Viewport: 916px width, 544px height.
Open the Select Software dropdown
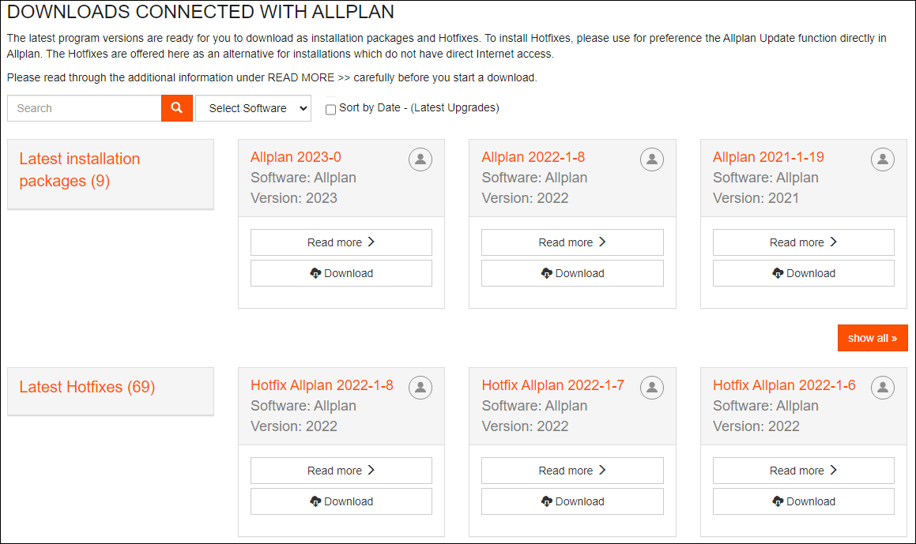coord(253,108)
